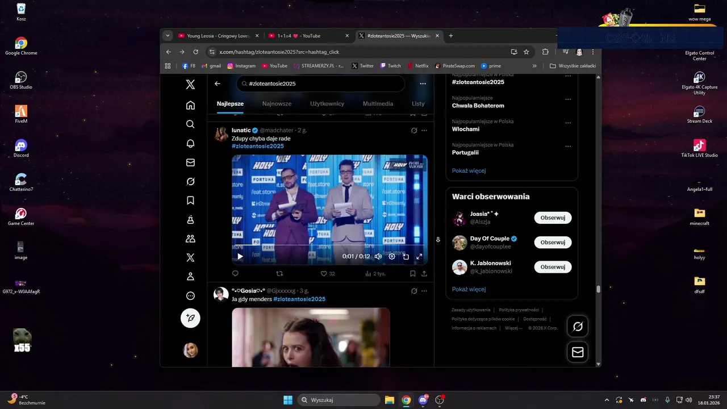The image size is (727, 409).
Task: Open X home feed icon in sidebar
Action: (190, 105)
